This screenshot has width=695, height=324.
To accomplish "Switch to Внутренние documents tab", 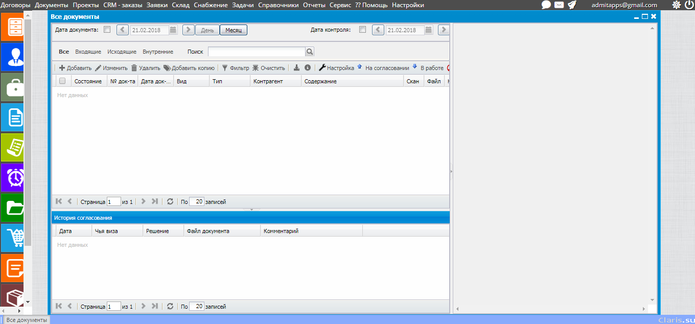I will pyautogui.click(x=158, y=52).
